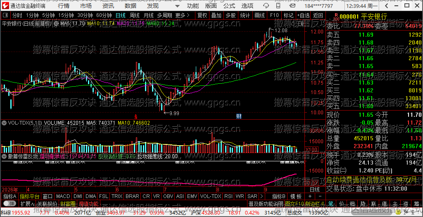
Task: Open the 选项 menu
Action: 247,6
